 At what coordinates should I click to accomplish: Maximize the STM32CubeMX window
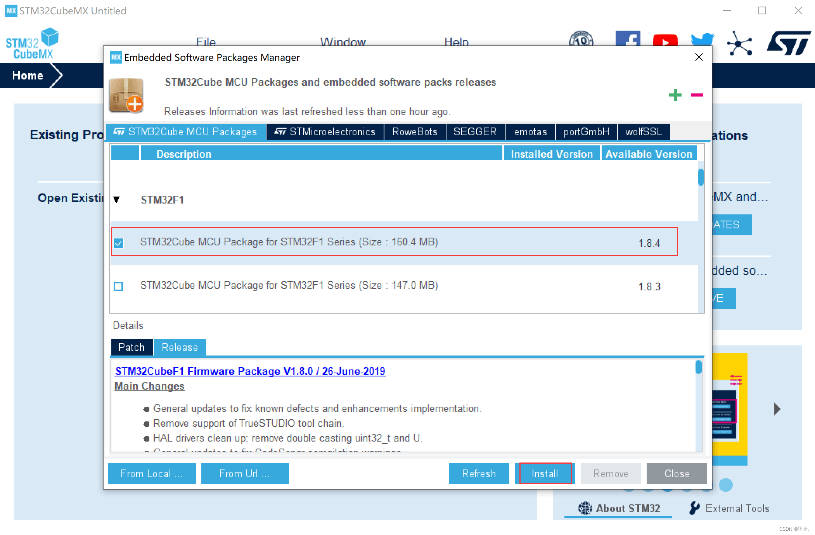point(762,11)
